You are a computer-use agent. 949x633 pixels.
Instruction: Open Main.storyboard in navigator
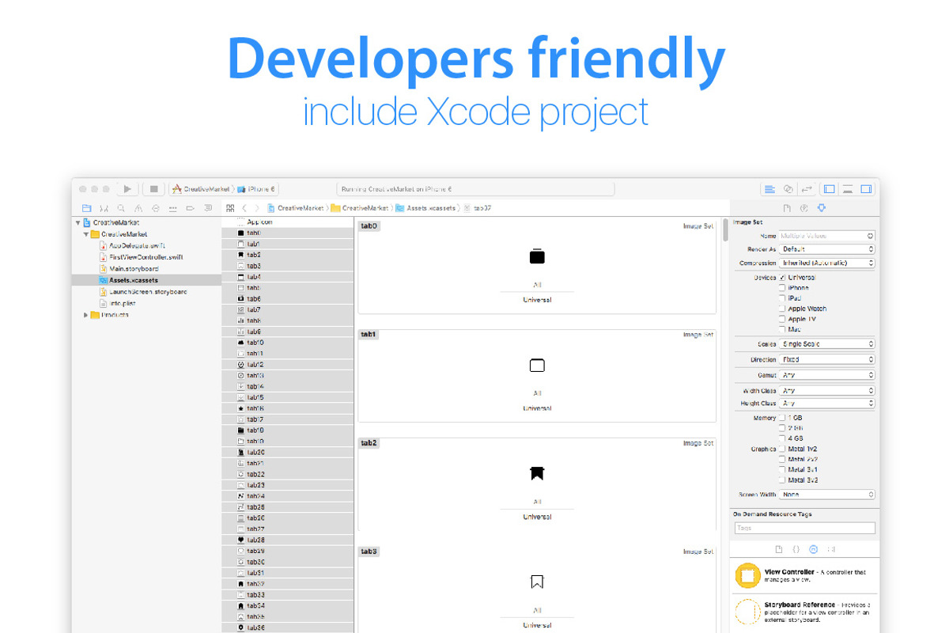(x=127, y=268)
